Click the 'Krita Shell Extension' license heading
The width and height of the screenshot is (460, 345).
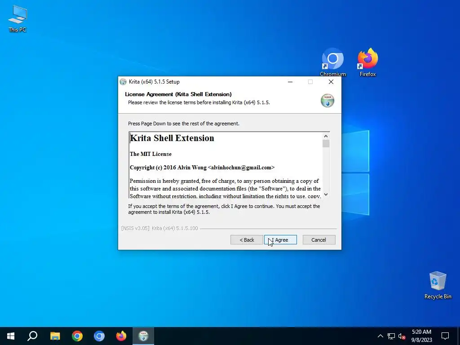click(x=172, y=138)
